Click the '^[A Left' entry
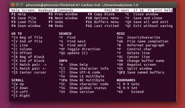Image resolution: width=185 pixels, height=108 pixels. coord(20,92)
